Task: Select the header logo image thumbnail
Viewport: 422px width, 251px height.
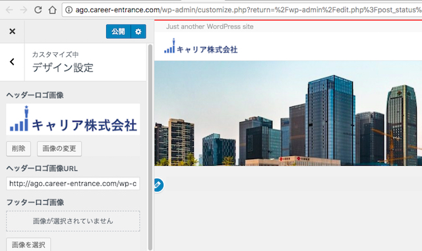Action: tap(73, 119)
